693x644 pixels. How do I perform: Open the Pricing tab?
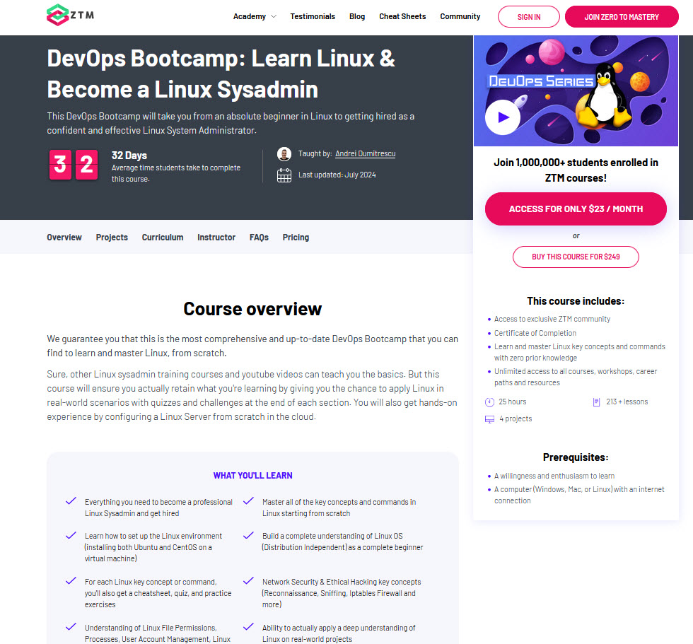click(x=296, y=238)
